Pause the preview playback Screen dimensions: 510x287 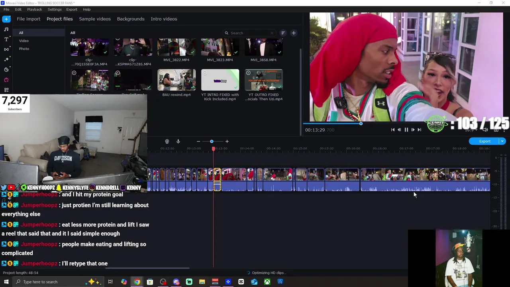(406, 130)
